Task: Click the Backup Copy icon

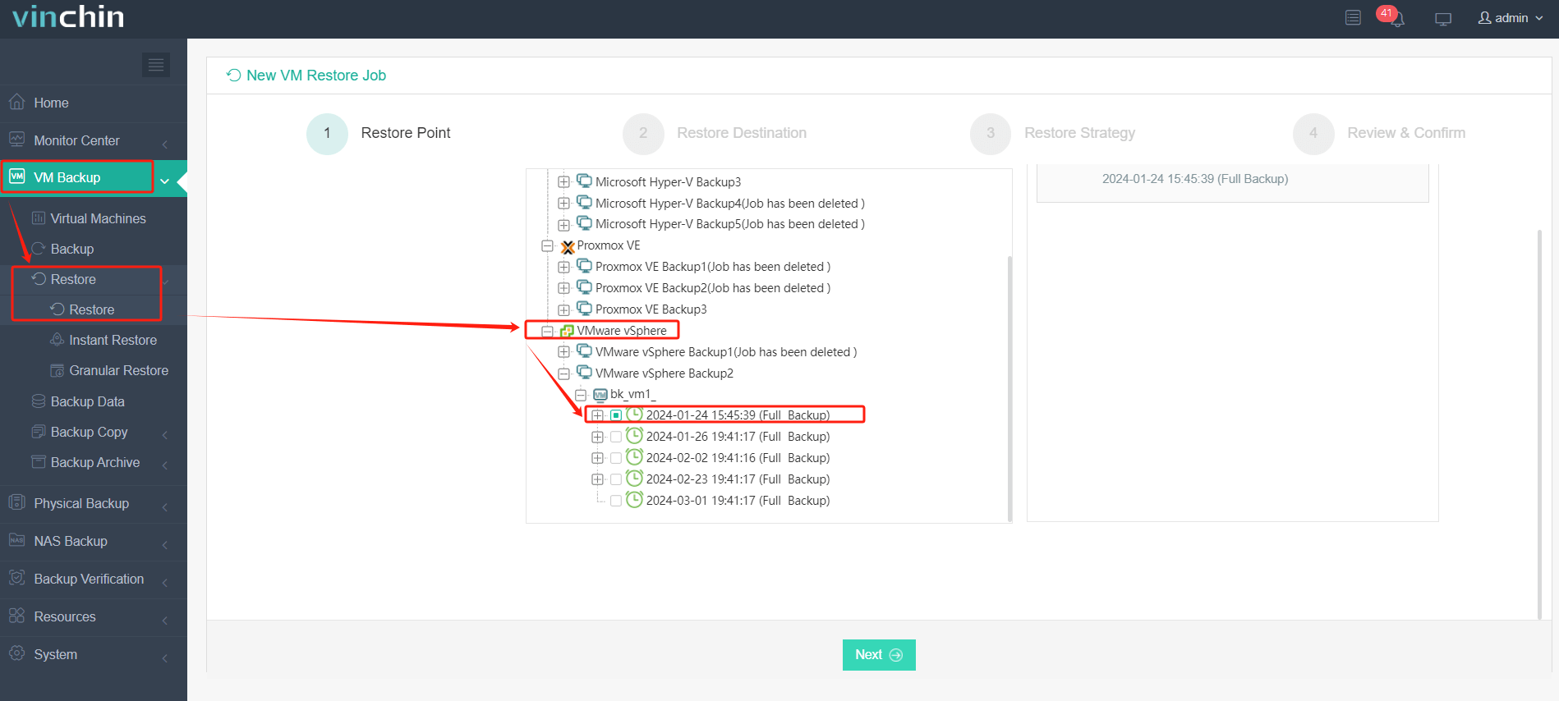Action: [x=39, y=432]
